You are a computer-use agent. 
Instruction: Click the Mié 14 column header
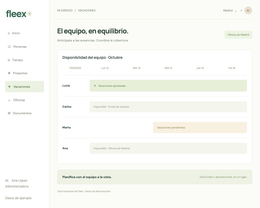tap(168, 68)
